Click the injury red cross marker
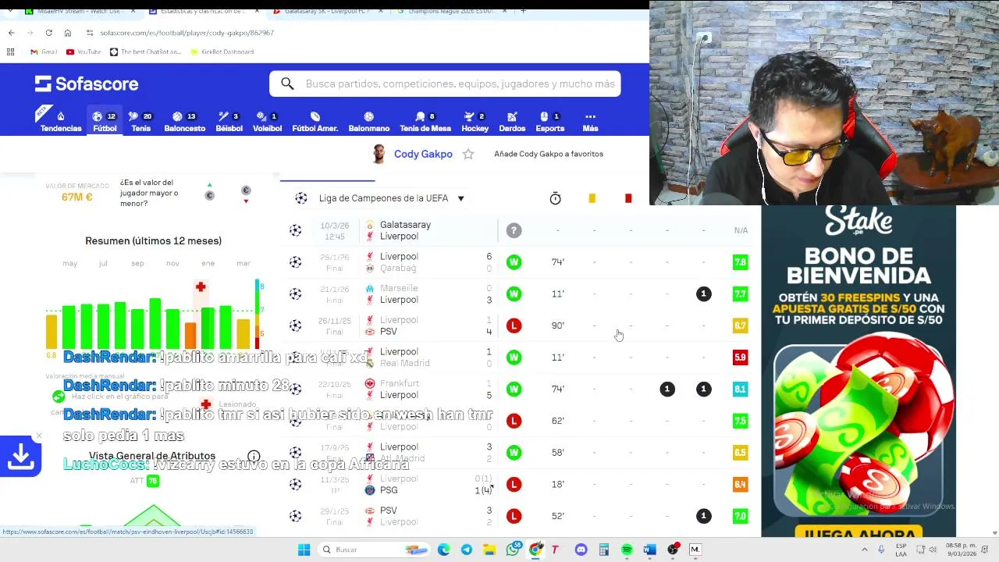Image resolution: width=999 pixels, height=562 pixels. pyautogui.click(x=201, y=287)
